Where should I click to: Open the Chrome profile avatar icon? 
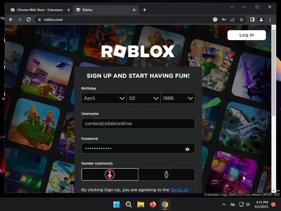point(261,20)
